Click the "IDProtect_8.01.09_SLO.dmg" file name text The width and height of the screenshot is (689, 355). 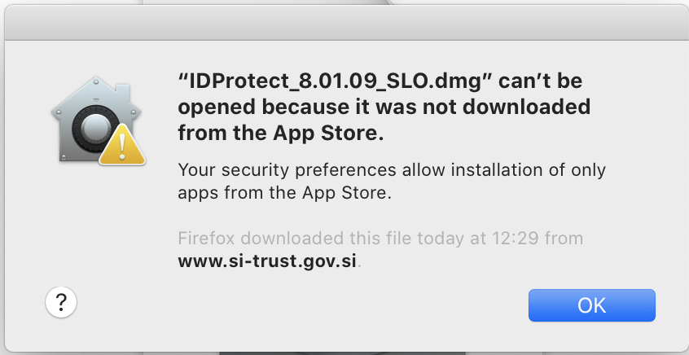coord(336,81)
